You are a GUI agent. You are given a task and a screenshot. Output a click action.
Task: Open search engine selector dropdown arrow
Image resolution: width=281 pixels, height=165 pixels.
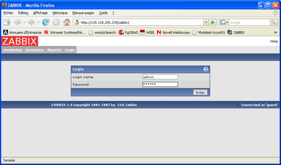tap(227, 23)
